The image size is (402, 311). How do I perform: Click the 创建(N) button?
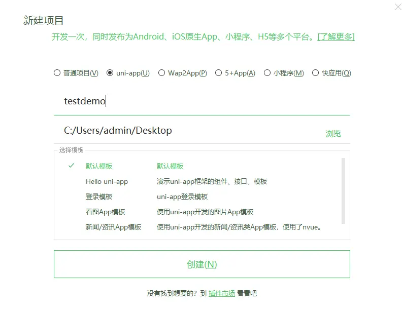pos(202,264)
